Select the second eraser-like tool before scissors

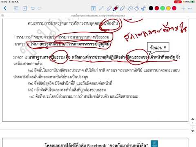pos(137,8)
